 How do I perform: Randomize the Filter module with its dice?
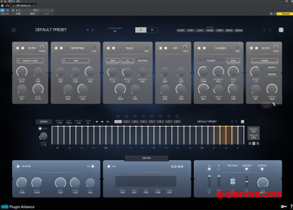[23, 48]
